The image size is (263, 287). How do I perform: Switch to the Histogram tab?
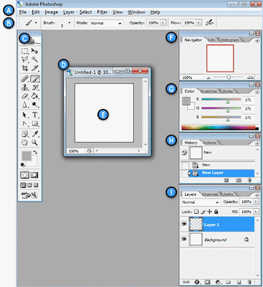[x=229, y=40]
